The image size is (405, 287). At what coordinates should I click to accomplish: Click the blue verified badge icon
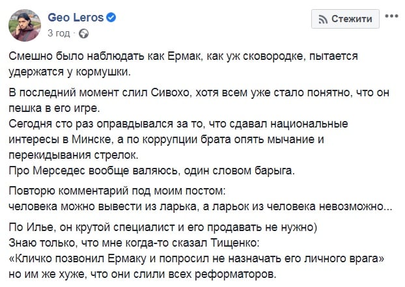(111, 18)
